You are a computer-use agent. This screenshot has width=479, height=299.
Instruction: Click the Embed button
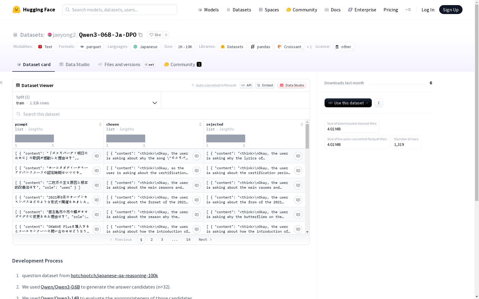click(x=265, y=85)
